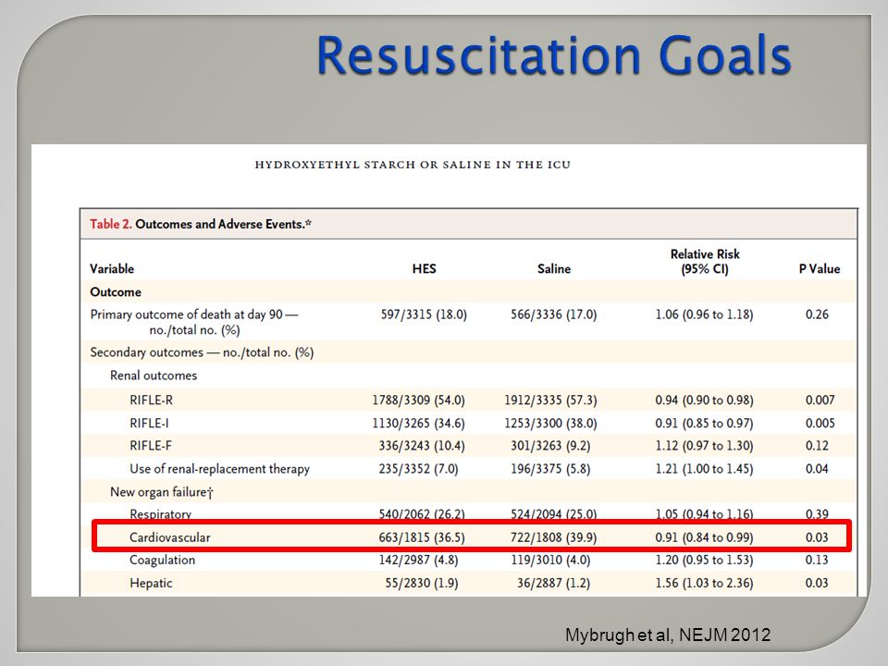Screen dimensions: 888x666
Task: Click HES value 235/3352 (7.0)
Action: pos(418,469)
